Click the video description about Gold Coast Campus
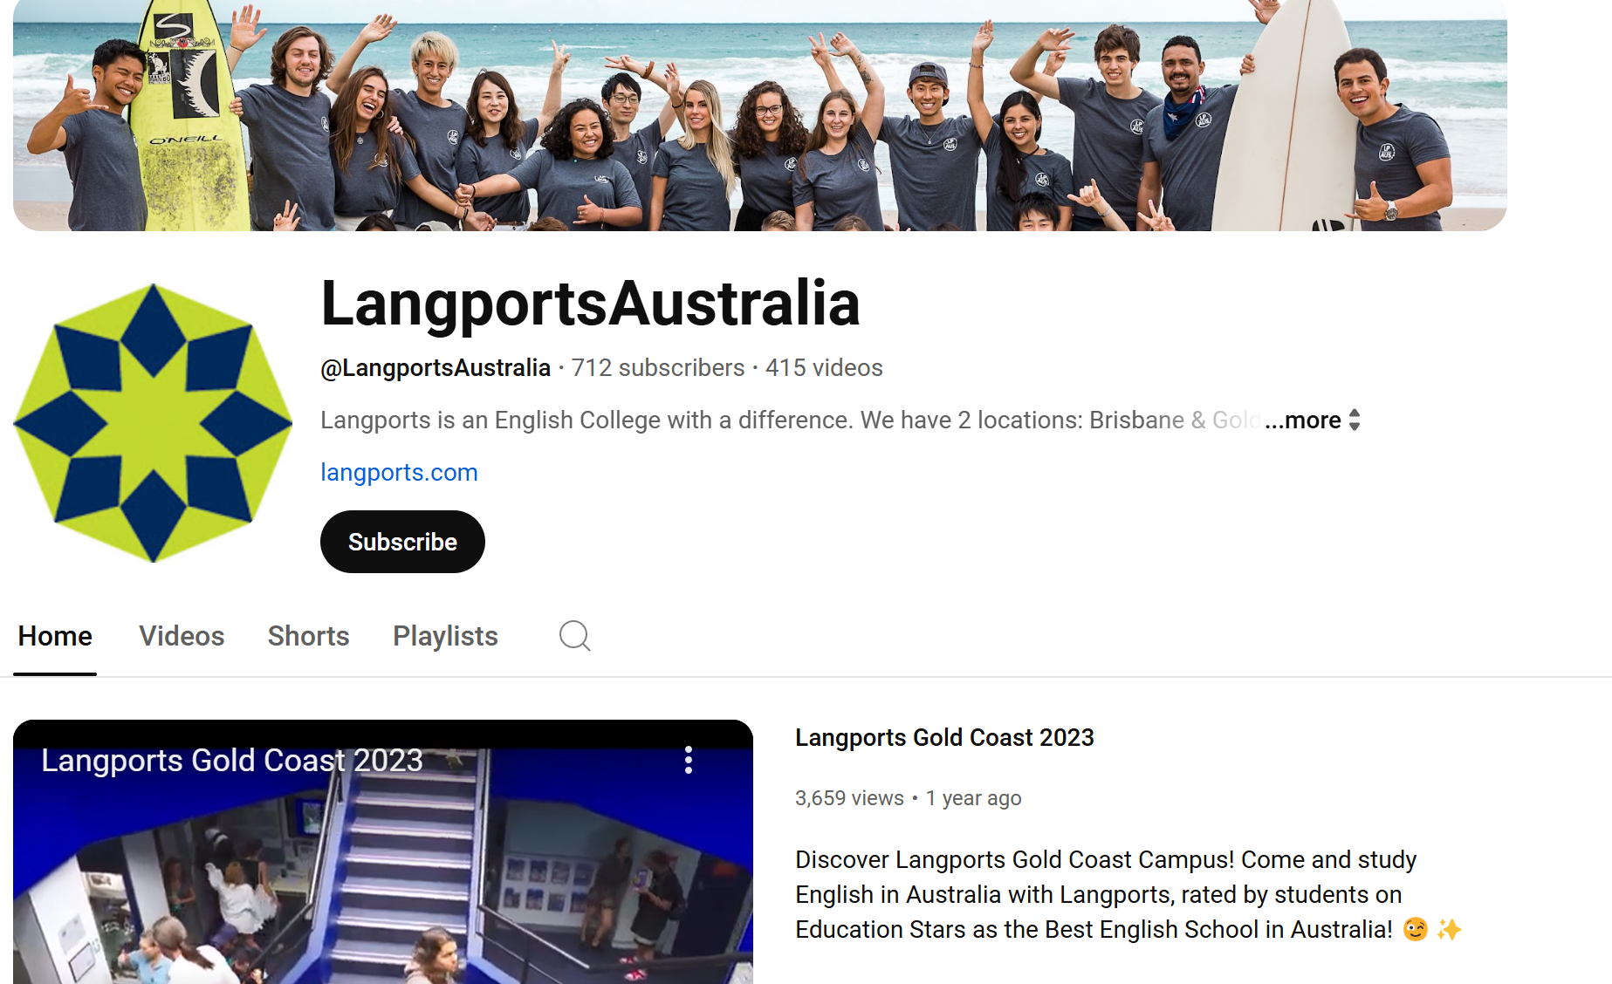The height and width of the screenshot is (984, 1612). (x=1128, y=895)
